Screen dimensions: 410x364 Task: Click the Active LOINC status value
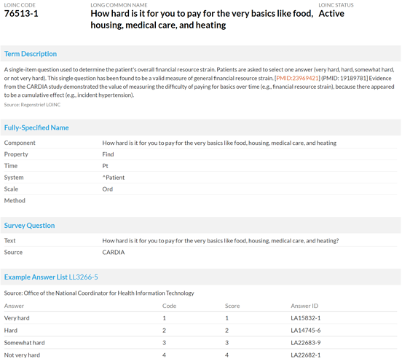pyautogui.click(x=331, y=14)
